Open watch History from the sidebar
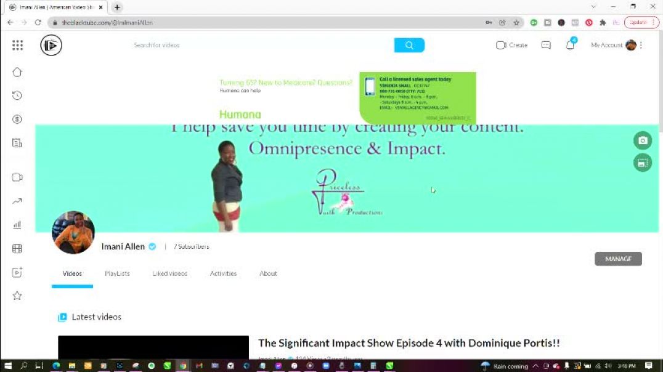The height and width of the screenshot is (372, 663). [x=17, y=95]
